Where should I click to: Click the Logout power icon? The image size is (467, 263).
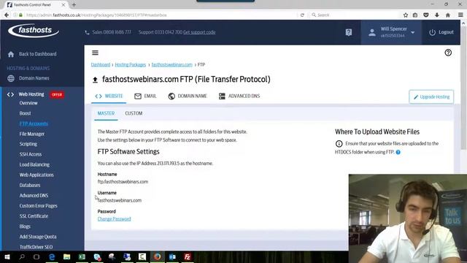tap(432, 32)
